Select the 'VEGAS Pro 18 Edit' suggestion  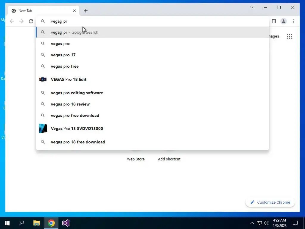(x=152, y=79)
